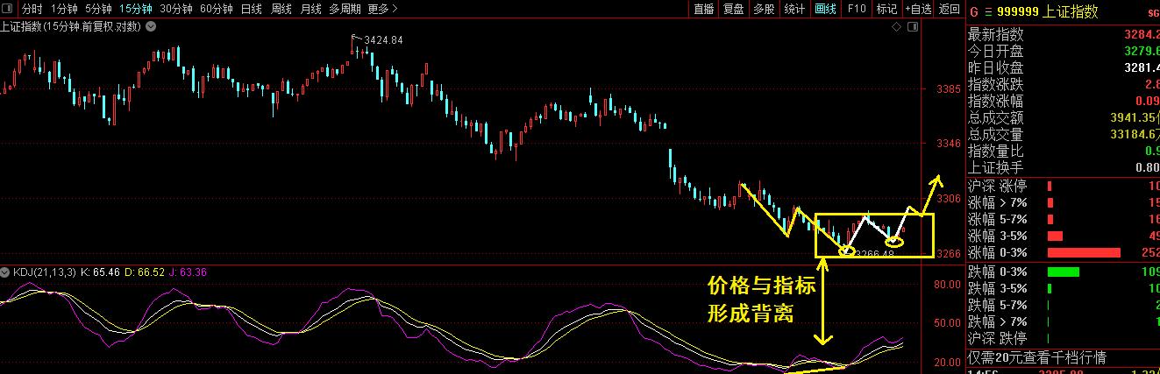Switch to the 周线 weekly chart
The height and width of the screenshot is (374, 1160).
(x=281, y=9)
